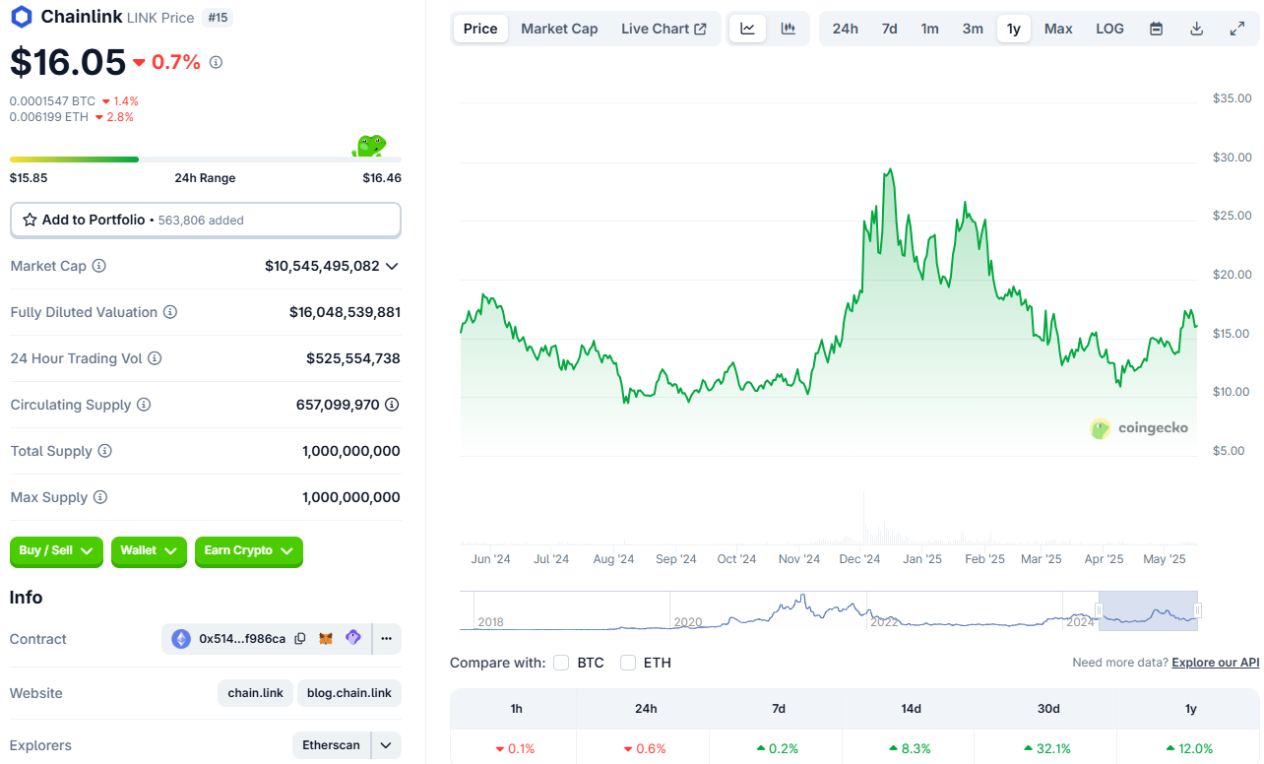Show Fully Diluted Valuation info icon

(170, 312)
